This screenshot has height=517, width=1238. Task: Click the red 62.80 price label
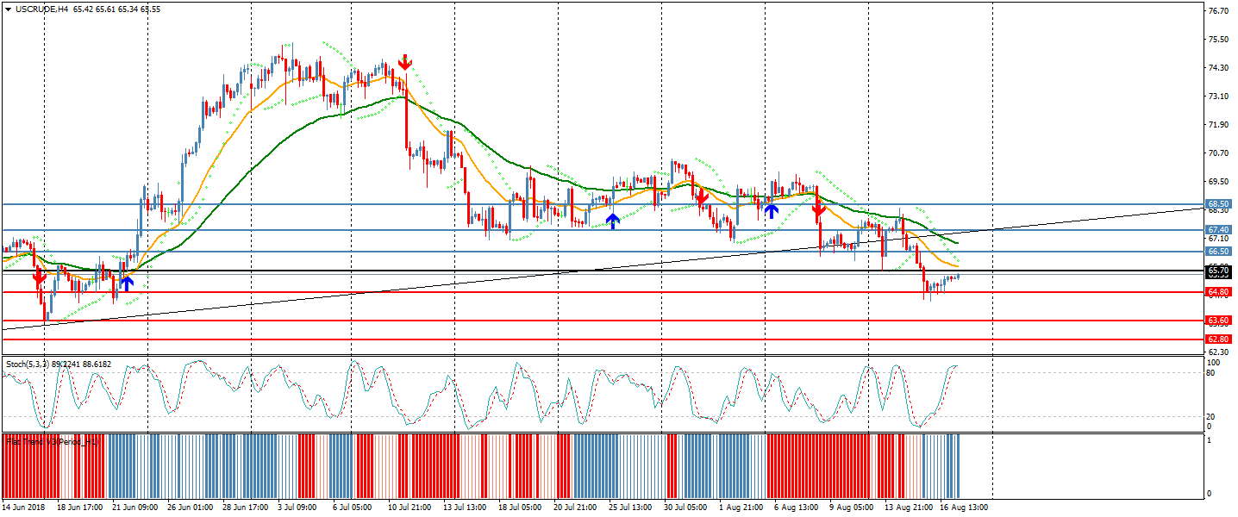pyautogui.click(x=1217, y=339)
